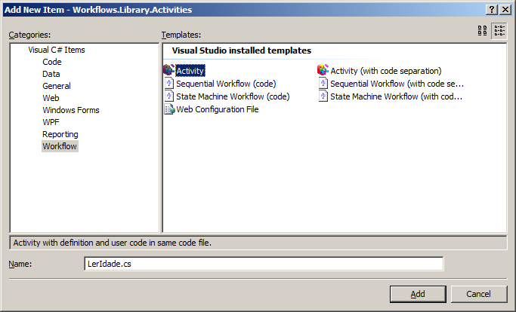Switch to small icons view
This screenshot has width=516, height=312.
(499, 31)
